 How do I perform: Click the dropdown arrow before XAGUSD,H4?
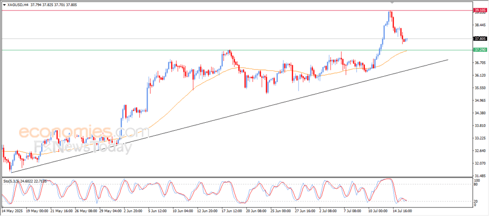[x=4, y=4]
